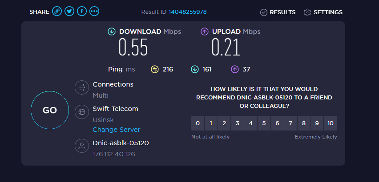Copy the share link icon

[56, 12]
